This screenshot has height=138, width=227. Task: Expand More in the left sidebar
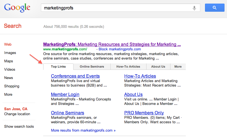click(8, 94)
